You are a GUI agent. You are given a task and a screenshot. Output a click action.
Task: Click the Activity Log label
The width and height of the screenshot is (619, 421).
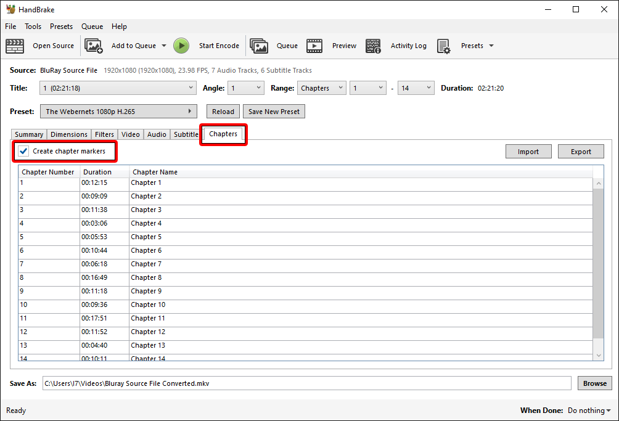[408, 46]
